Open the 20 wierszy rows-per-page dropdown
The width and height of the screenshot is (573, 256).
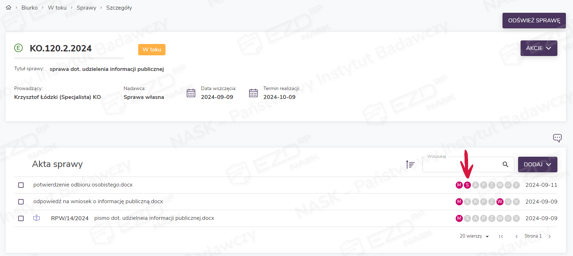pyautogui.click(x=474, y=236)
